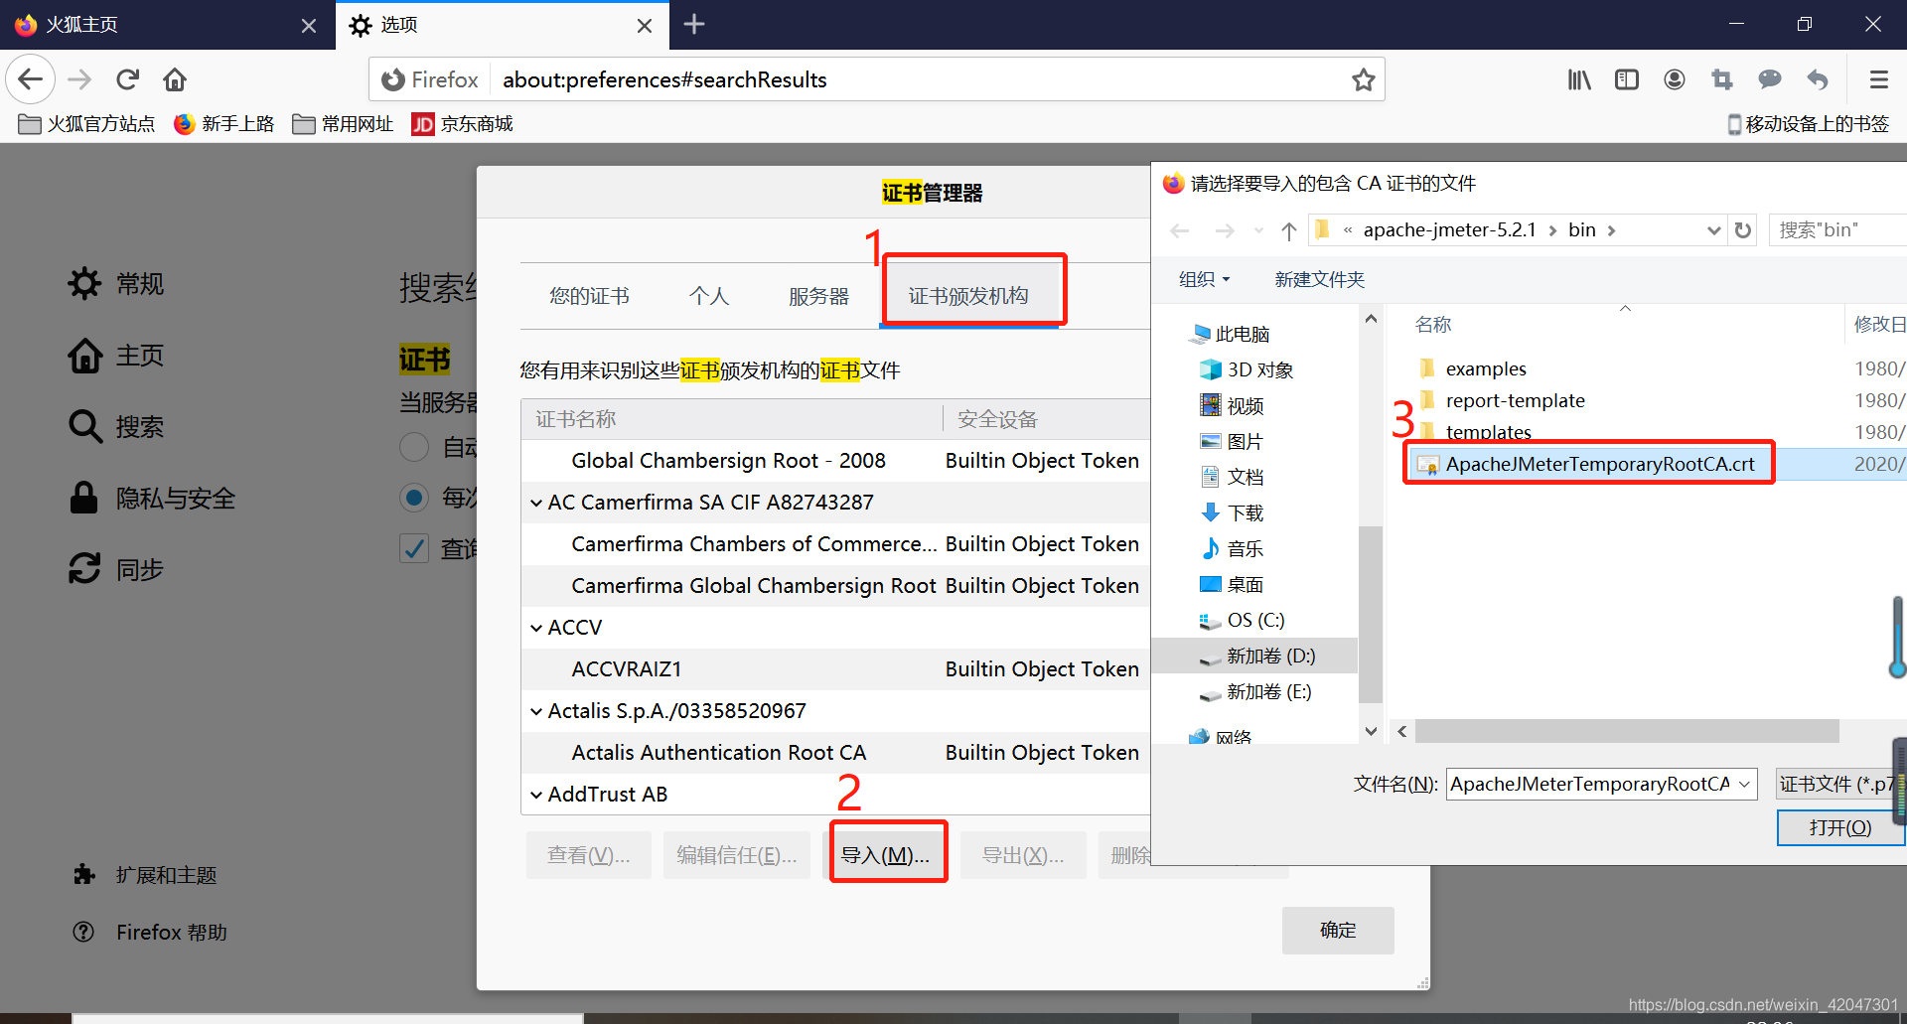Toggle the 查询 OCSP checkbox
The width and height of the screenshot is (1907, 1024).
point(414,548)
